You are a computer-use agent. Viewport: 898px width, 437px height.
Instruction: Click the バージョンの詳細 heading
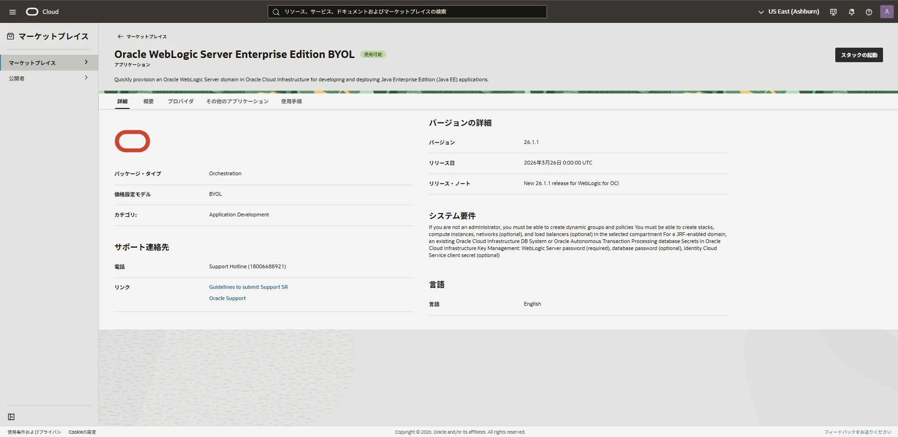tap(460, 123)
